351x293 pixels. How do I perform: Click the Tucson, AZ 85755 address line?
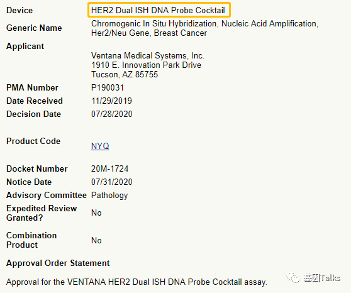[x=125, y=74]
